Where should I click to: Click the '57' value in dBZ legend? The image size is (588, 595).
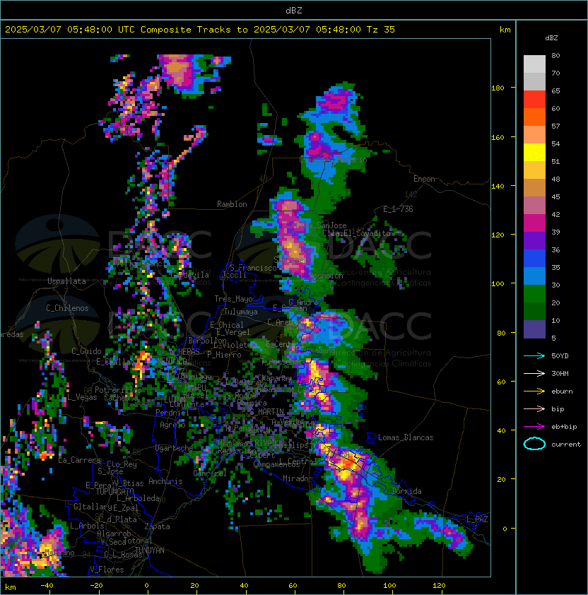555,126
